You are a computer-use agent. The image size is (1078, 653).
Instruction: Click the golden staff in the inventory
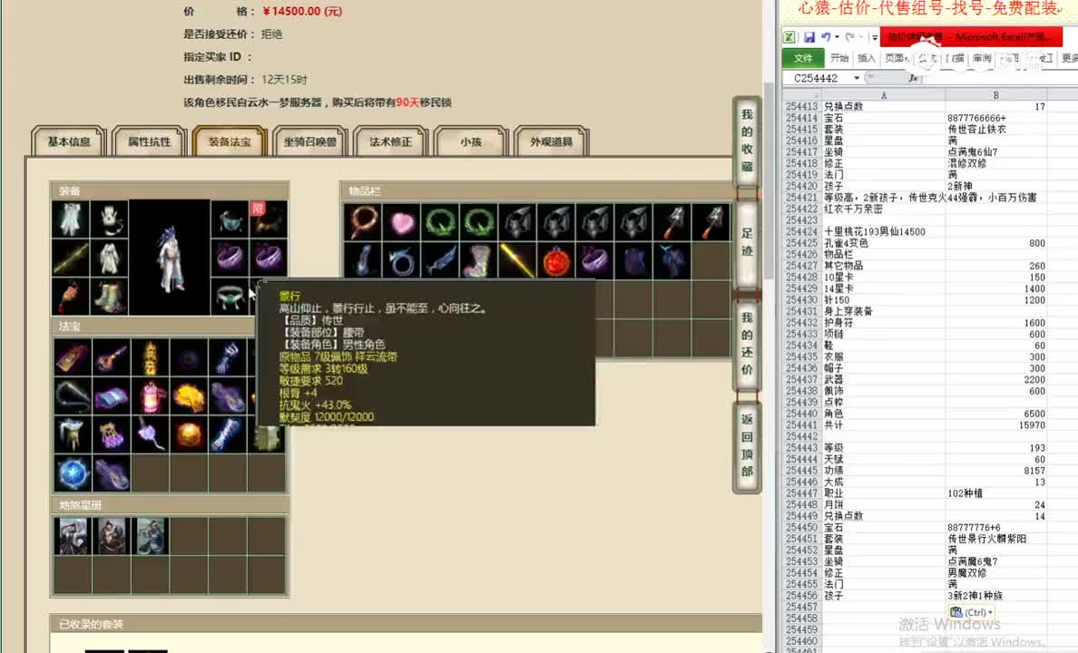pyautogui.click(x=517, y=261)
